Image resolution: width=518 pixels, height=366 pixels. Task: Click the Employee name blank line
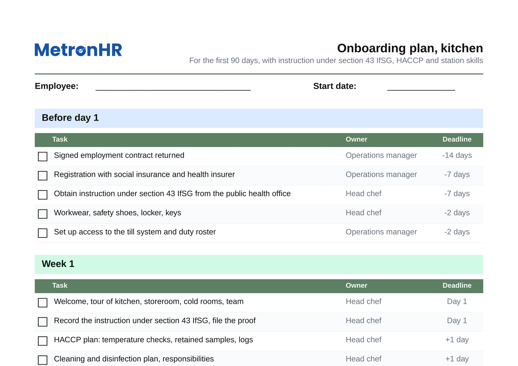[x=173, y=87]
